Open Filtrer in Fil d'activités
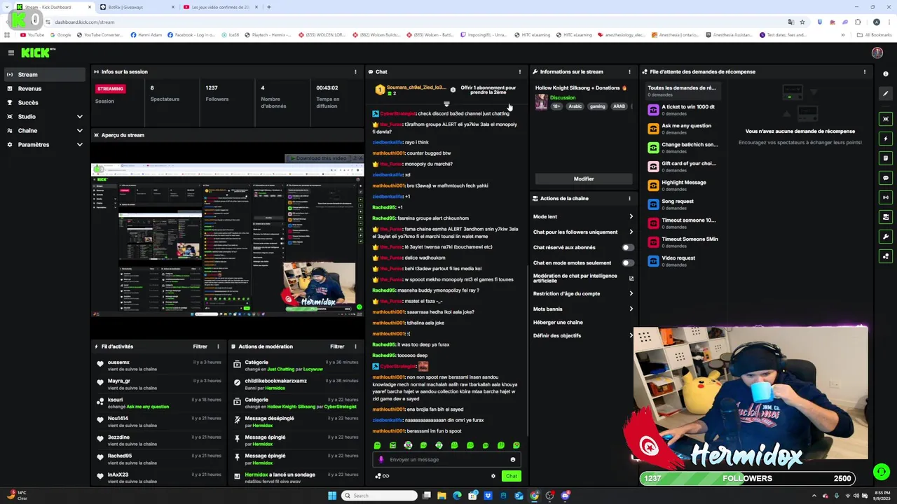This screenshot has height=504, width=897. 200,346
